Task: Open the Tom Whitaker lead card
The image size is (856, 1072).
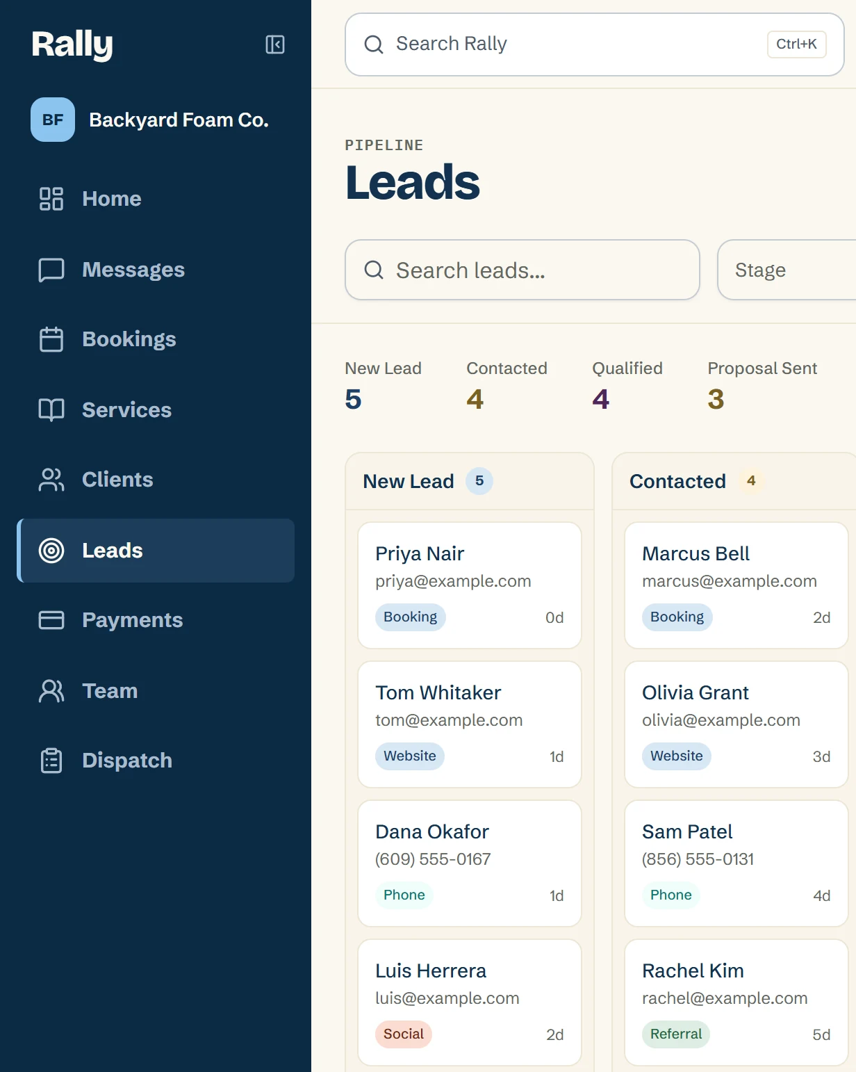Action: [x=470, y=724]
